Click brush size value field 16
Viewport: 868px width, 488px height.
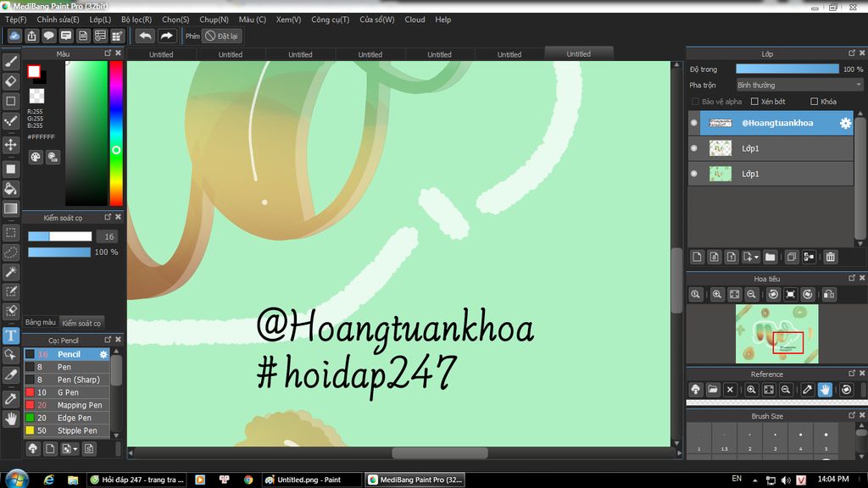coord(108,236)
